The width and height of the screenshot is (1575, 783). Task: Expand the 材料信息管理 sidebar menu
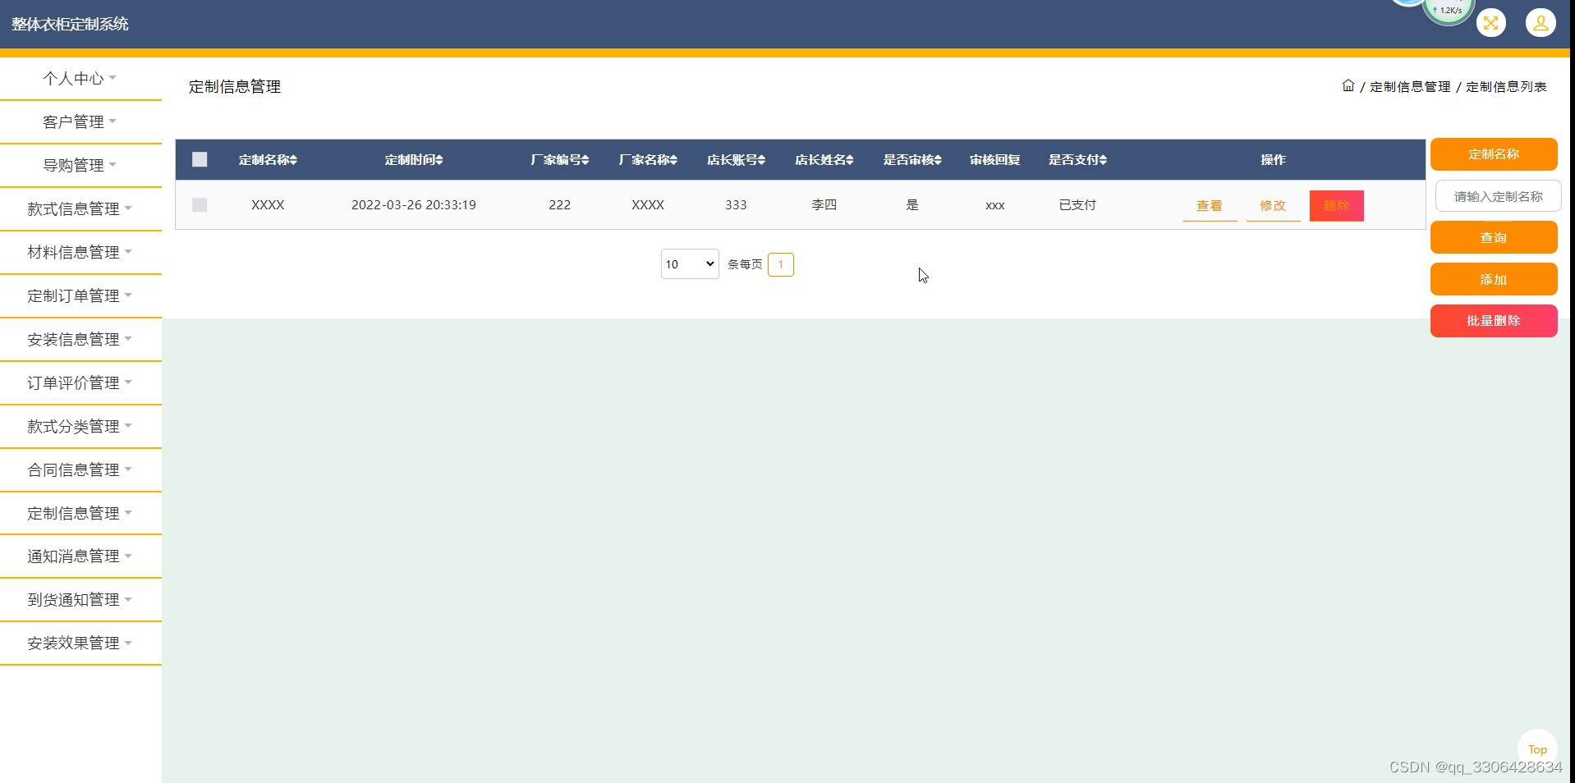tap(80, 252)
